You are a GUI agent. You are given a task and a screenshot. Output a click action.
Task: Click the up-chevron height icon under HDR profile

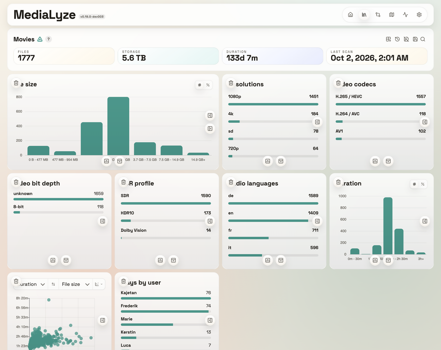pos(173,260)
